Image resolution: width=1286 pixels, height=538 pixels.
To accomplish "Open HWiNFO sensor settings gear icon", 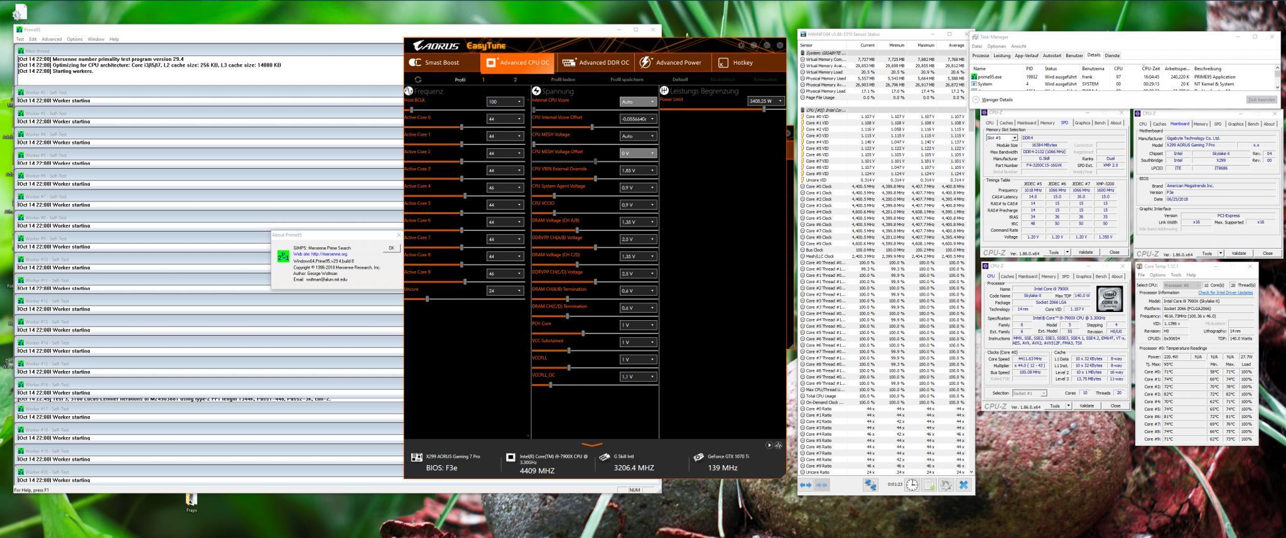I will tap(946, 485).
